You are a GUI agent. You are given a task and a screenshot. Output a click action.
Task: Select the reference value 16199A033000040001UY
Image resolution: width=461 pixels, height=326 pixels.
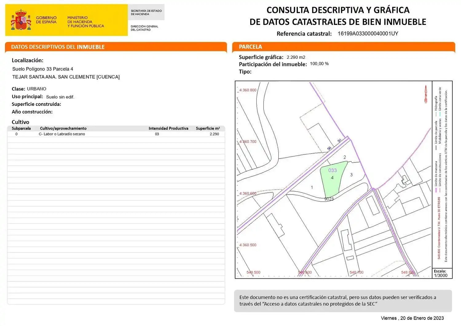pyautogui.click(x=368, y=34)
